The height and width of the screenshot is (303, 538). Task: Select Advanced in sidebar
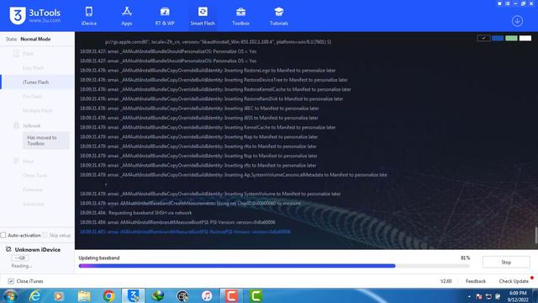coord(34,204)
